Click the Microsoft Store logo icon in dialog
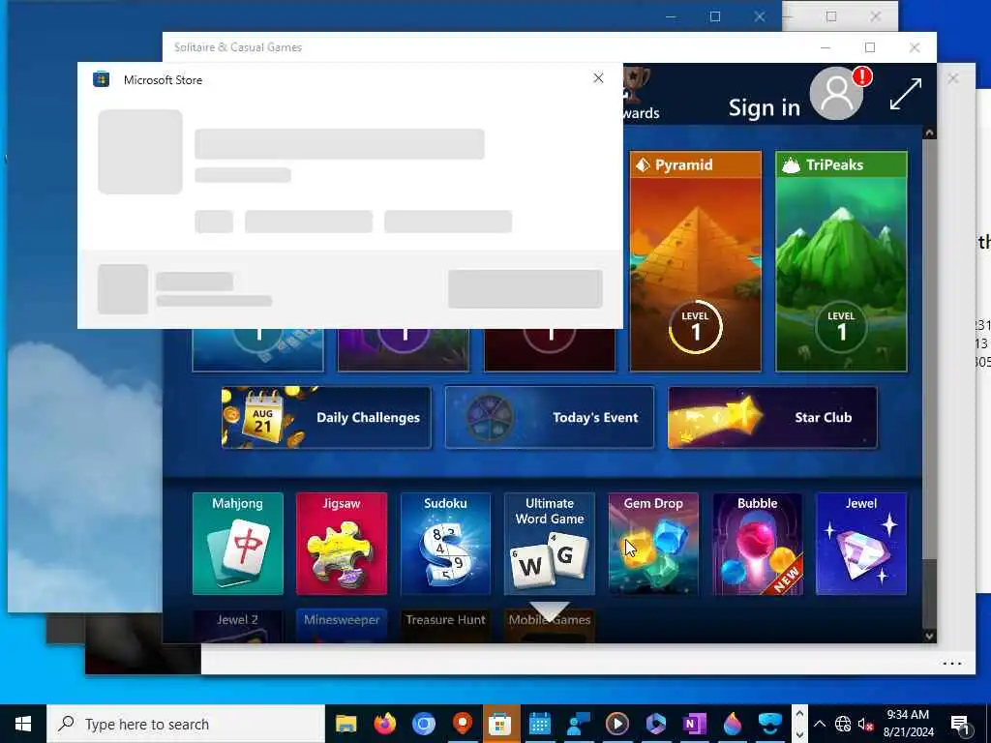Viewport: 991px width, 743px height. (x=101, y=79)
